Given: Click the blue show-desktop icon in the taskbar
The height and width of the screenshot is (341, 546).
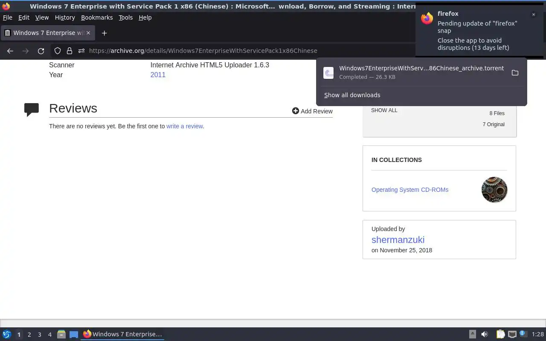Looking at the screenshot, I should tap(74, 335).
